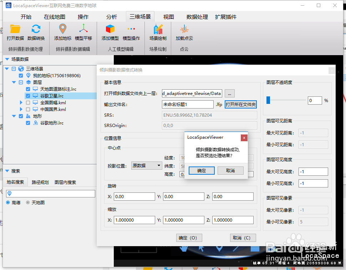Click the 添加地标 icon
The height and width of the screenshot is (270, 346).
(62, 32)
